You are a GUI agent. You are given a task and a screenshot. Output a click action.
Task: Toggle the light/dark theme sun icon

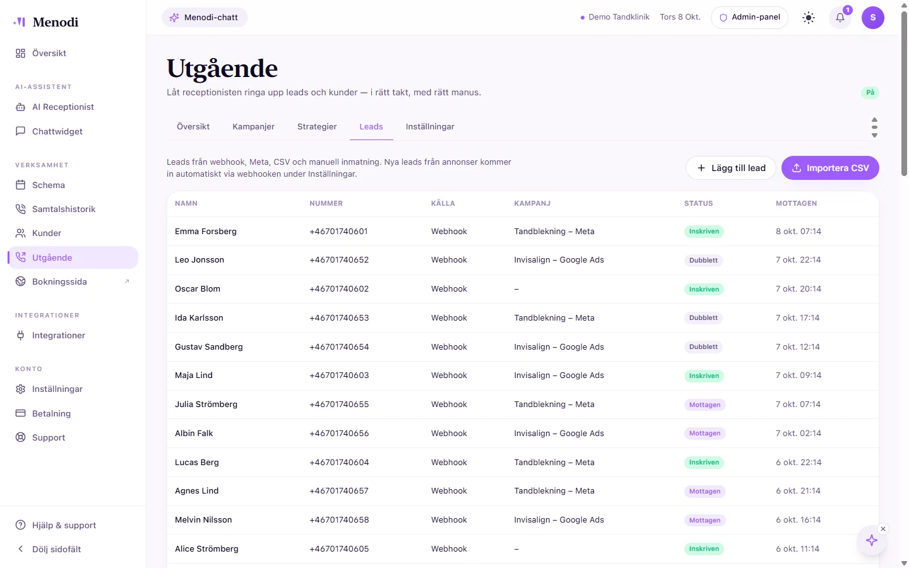[x=809, y=18]
